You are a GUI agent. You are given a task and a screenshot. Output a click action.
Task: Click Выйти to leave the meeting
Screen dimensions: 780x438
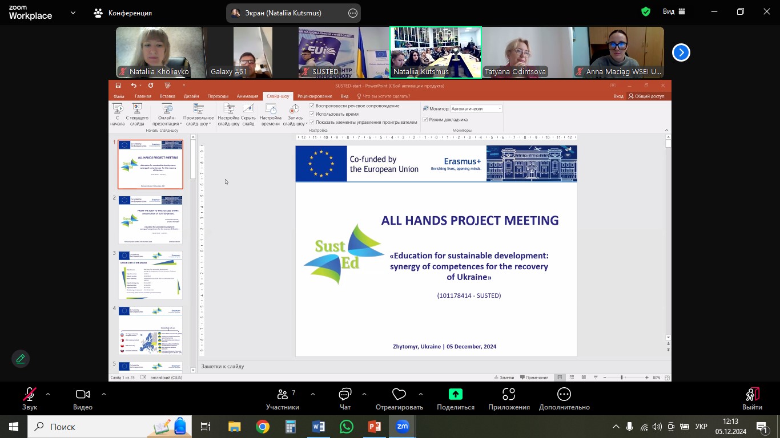[x=752, y=398]
